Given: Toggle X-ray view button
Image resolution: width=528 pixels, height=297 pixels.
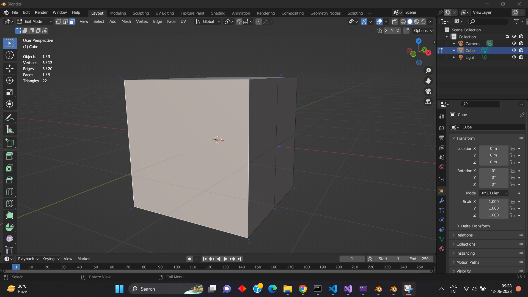Looking at the screenshot, I should (x=394, y=21).
